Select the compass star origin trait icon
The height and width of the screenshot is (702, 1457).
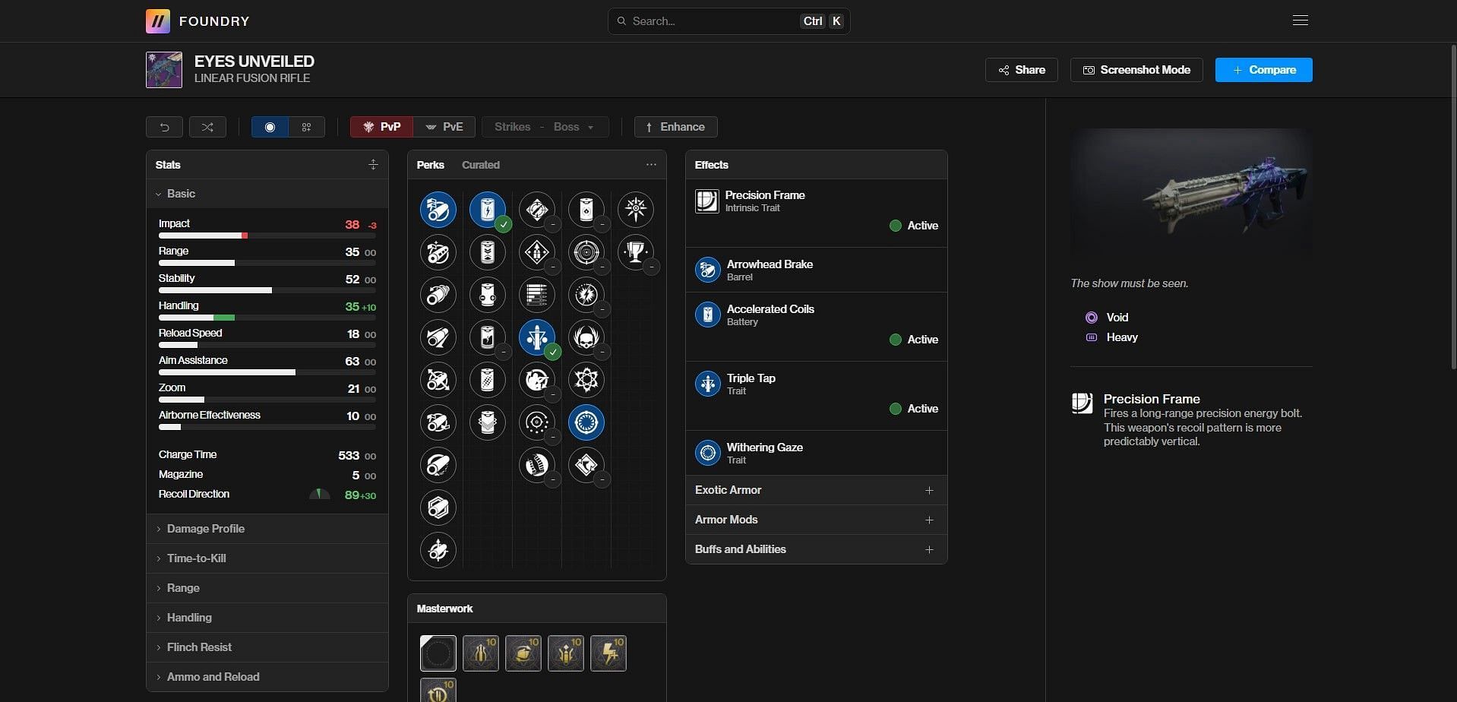tap(636, 210)
